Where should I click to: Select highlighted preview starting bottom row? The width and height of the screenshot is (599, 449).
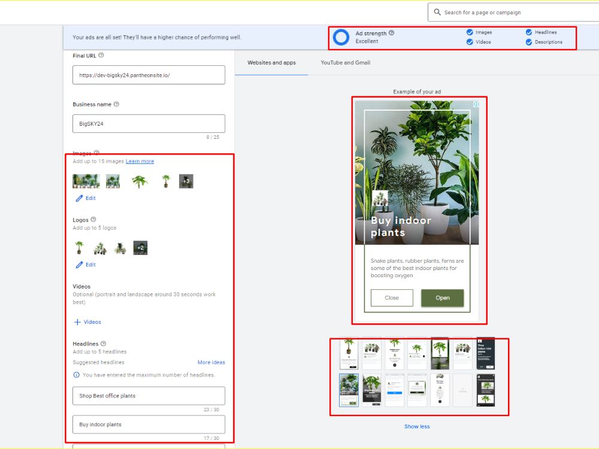pyautogui.click(x=349, y=390)
